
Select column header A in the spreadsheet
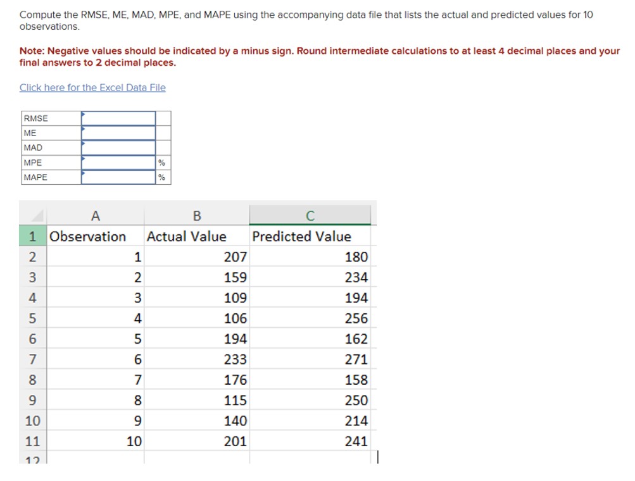95,216
